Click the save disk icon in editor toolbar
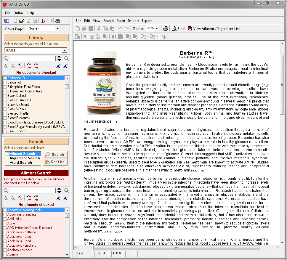 pos(91,28)
